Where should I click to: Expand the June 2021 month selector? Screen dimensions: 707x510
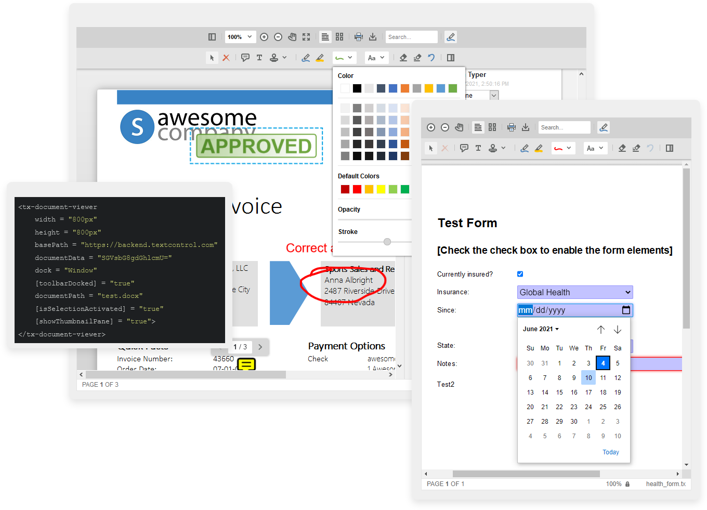click(x=541, y=329)
